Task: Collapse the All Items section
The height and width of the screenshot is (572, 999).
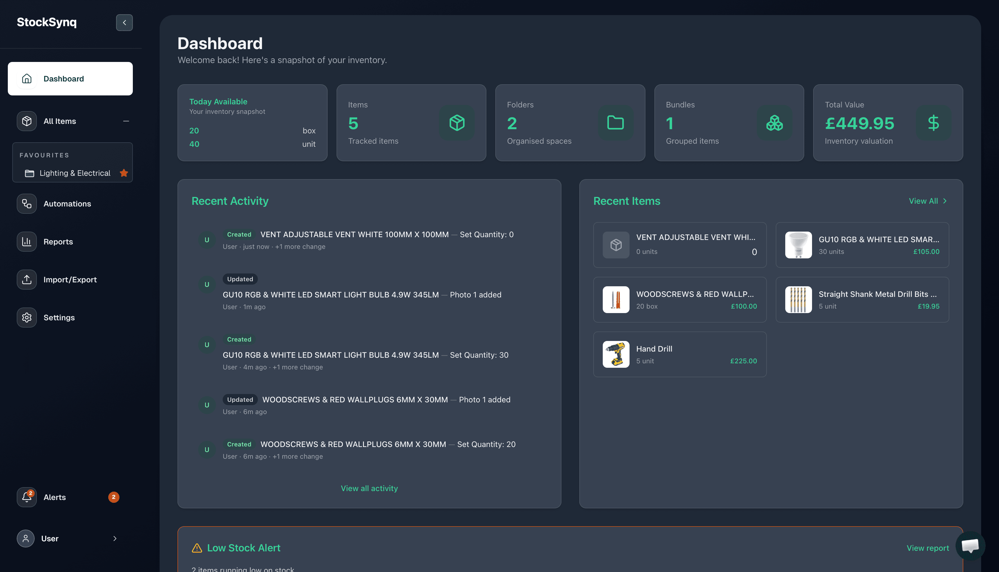Action: click(x=126, y=121)
